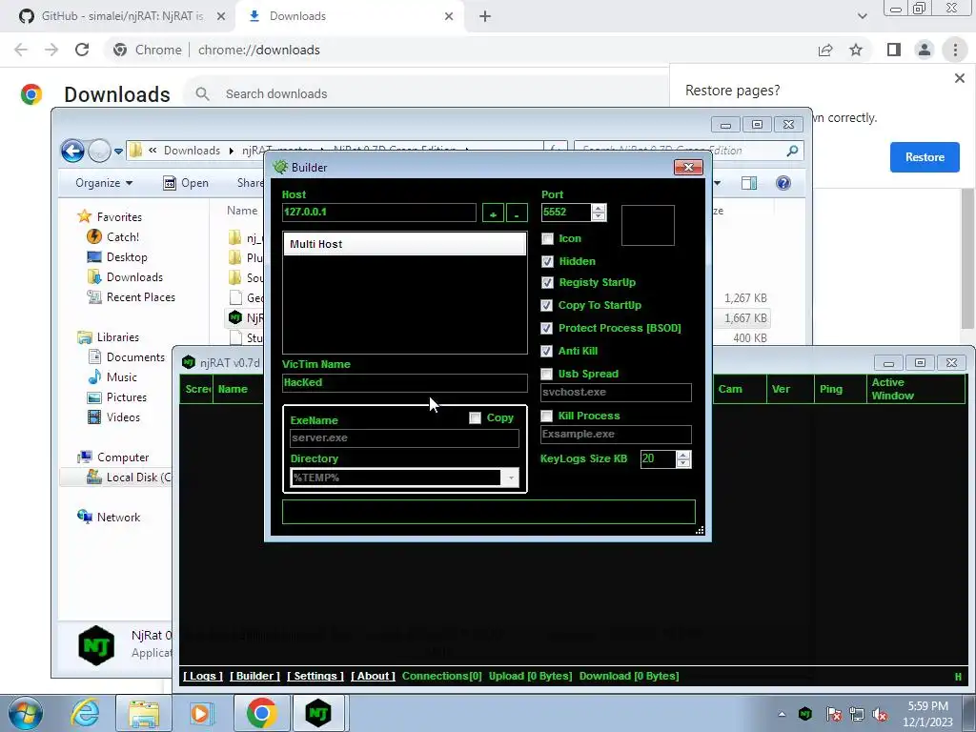Click the Chrome three-dot menu icon
Screen dimensions: 976x732
[x=955, y=50]
